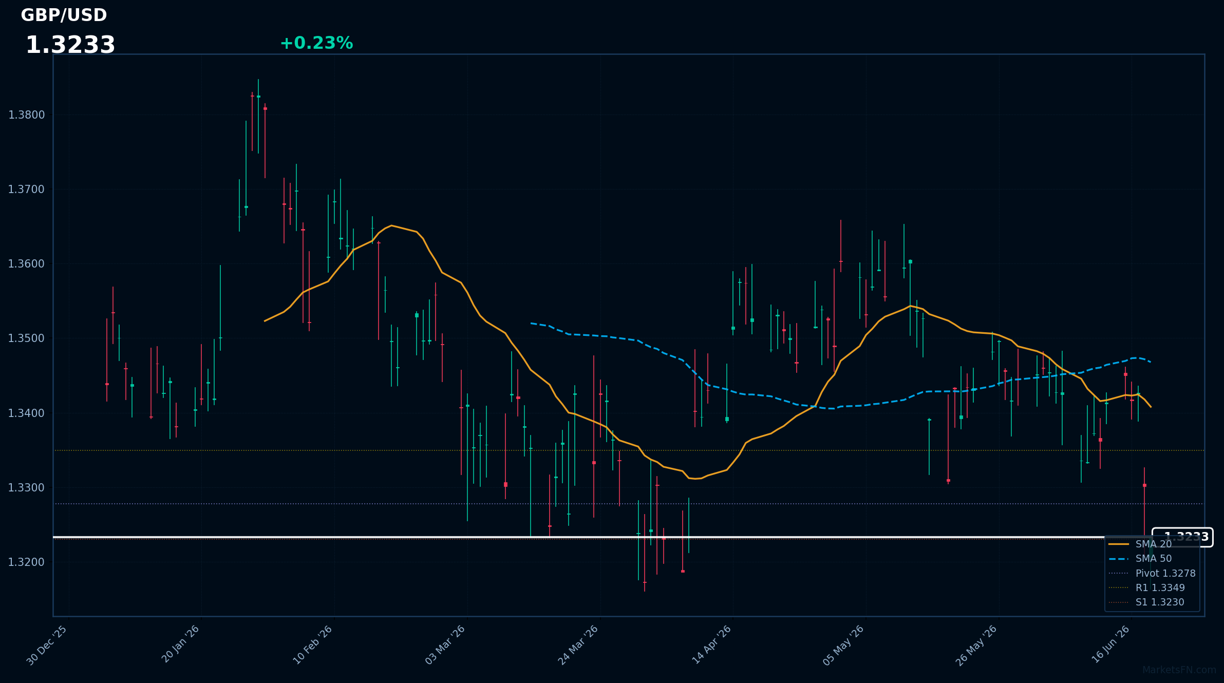Click the 1.3300 y-axis label

pyautogui.click(x=27, y=487)
